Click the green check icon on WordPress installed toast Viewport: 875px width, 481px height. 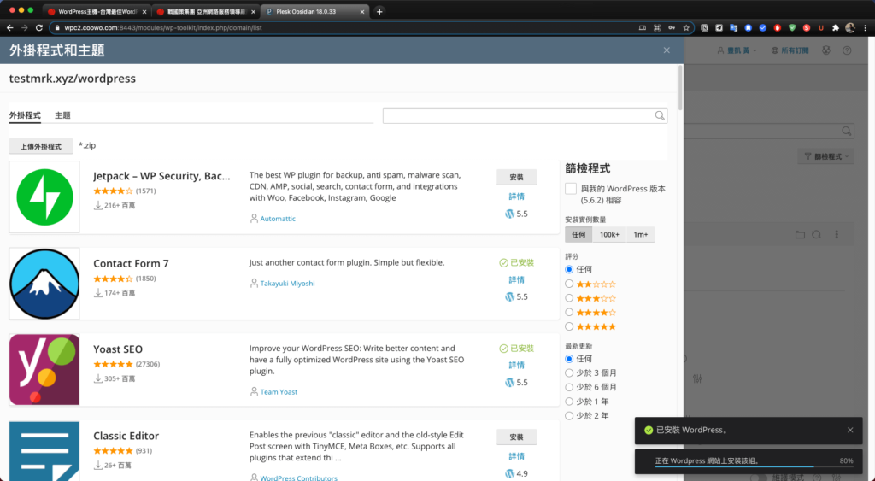pyautogui.click(x=649, y=430)
